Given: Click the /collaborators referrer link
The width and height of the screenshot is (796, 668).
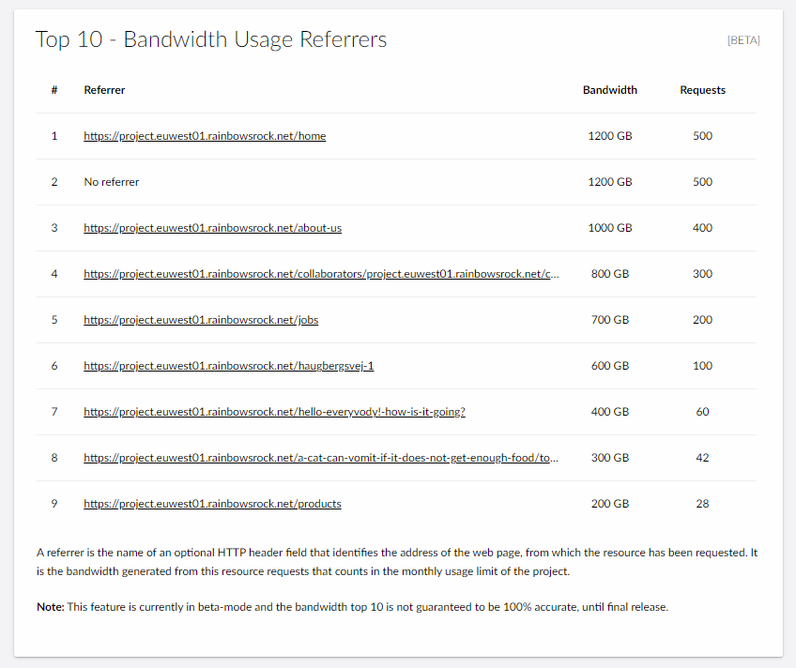Looking at the screenshot, I should click(321, 274).
